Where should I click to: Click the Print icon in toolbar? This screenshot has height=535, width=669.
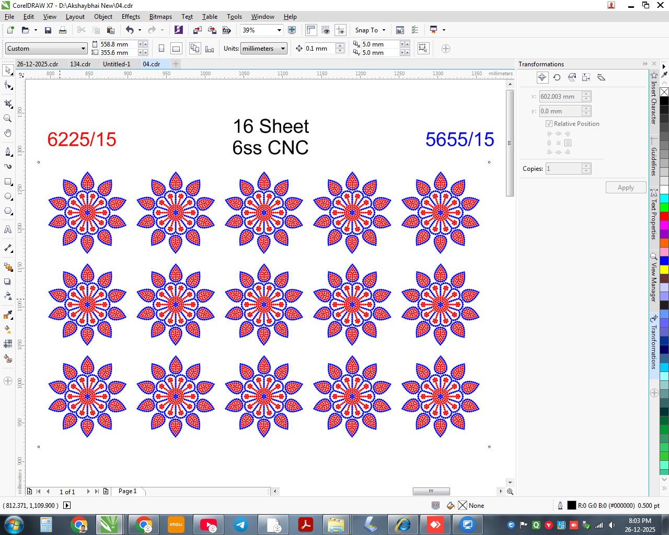click(x=63, y=30)
